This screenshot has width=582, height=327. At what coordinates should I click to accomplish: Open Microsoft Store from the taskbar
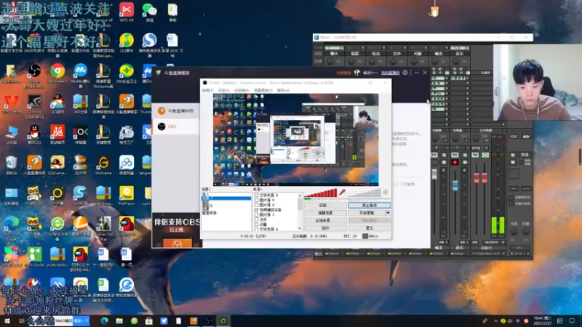pos(149,321)
